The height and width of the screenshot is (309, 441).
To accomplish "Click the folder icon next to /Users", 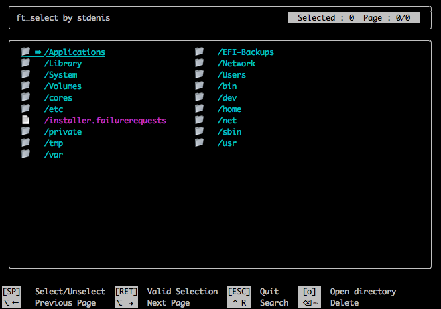I will point(199,74).
